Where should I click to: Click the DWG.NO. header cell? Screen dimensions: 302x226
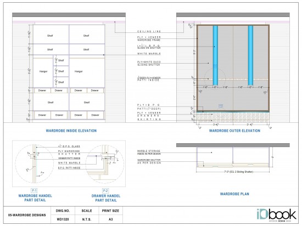coord(63,211)
